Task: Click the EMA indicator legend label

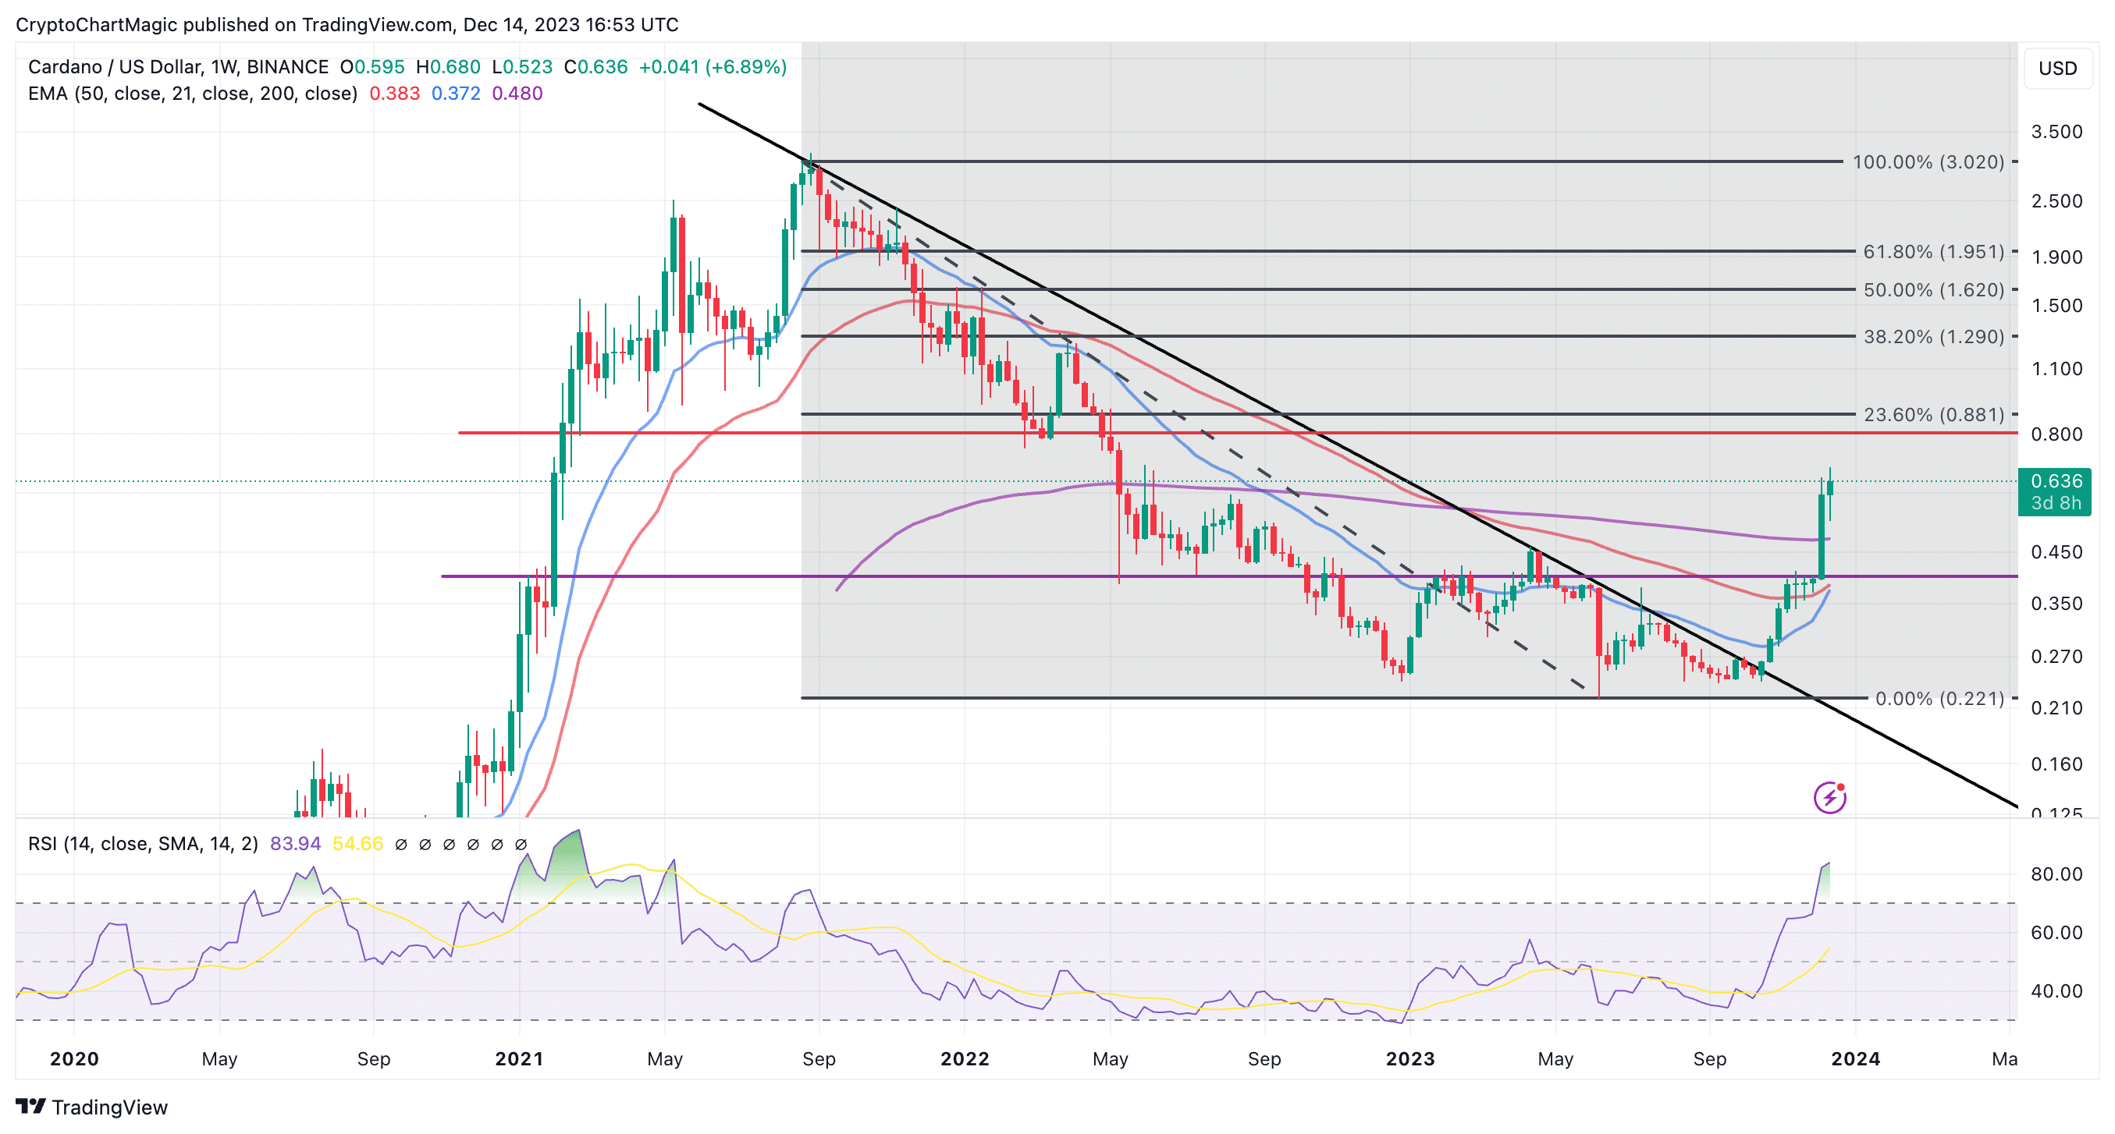Action: [x=192, y=94]
